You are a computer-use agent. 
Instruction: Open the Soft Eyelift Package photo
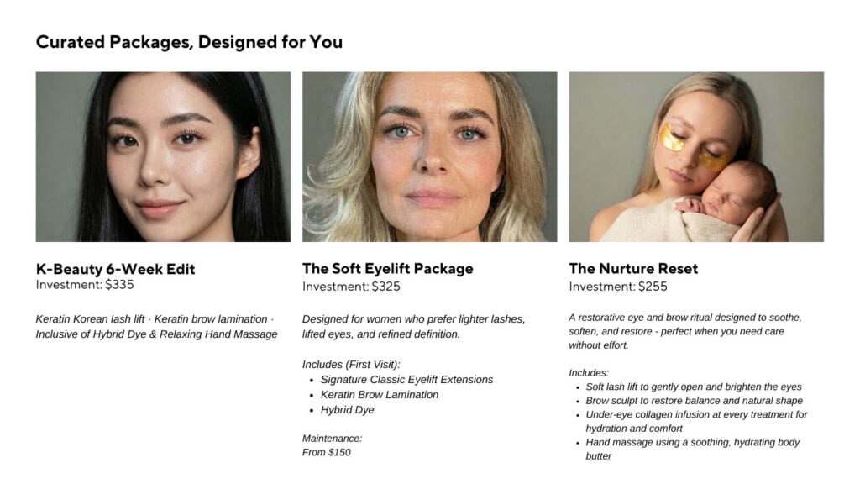click(429, 157)
